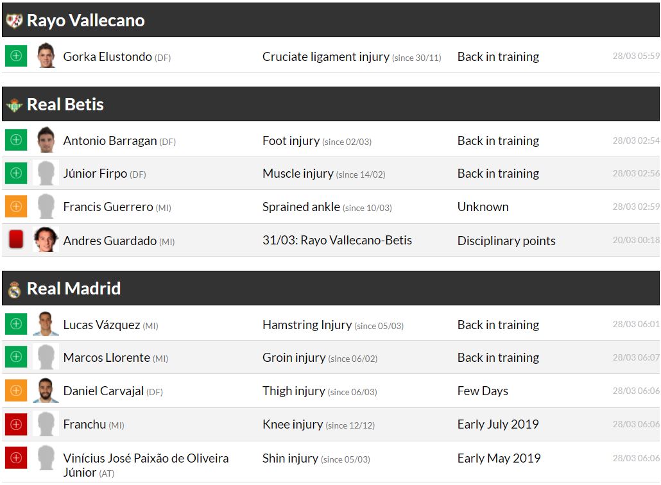Open Gorka Elustondo's player photo

pos(46,56)
